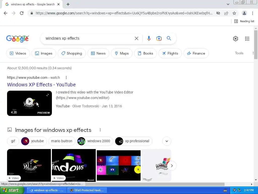The height and width of the screenshot is (194, 258).
Task: Switch to the Books results tab
Action: click(145, 53)
